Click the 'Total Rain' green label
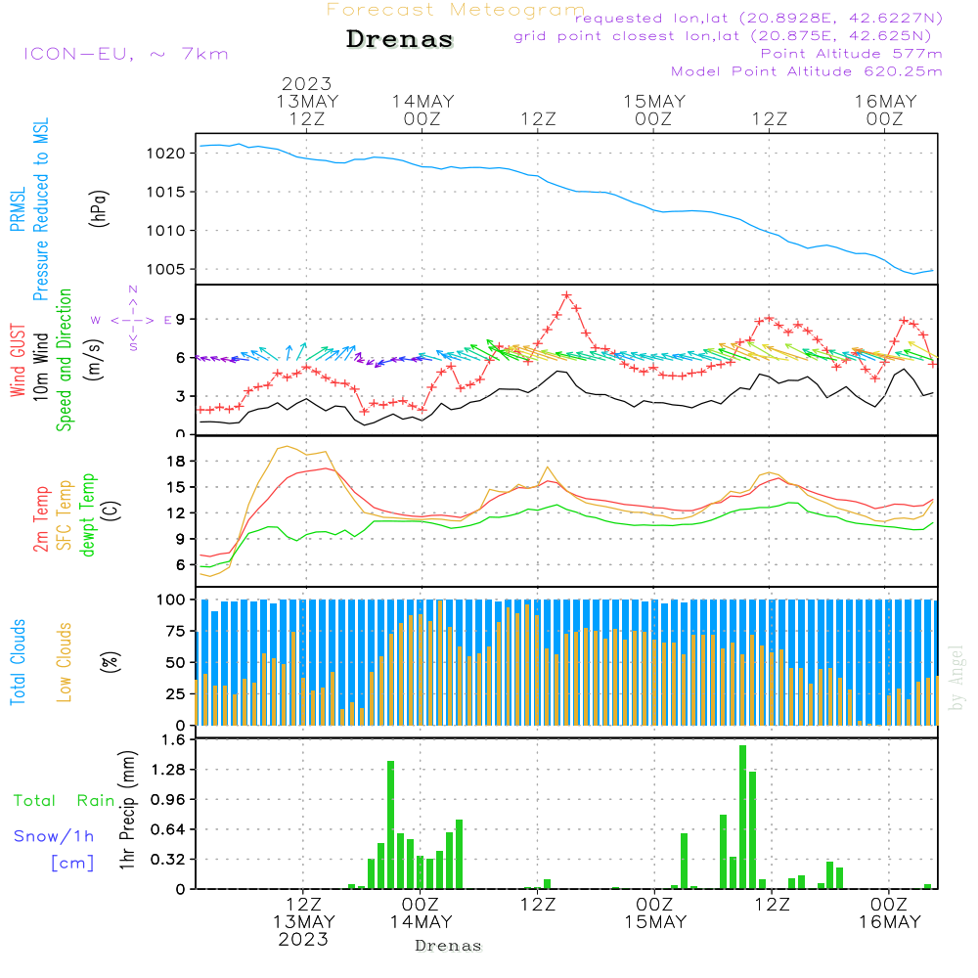The image size is (978, 978). [x=65, y=801]
